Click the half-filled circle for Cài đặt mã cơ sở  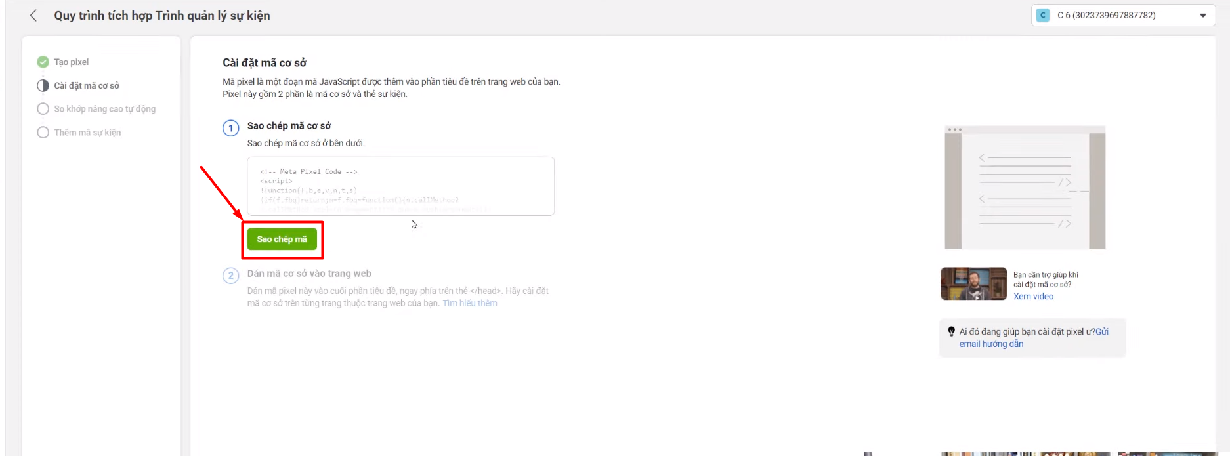[43, 86]
